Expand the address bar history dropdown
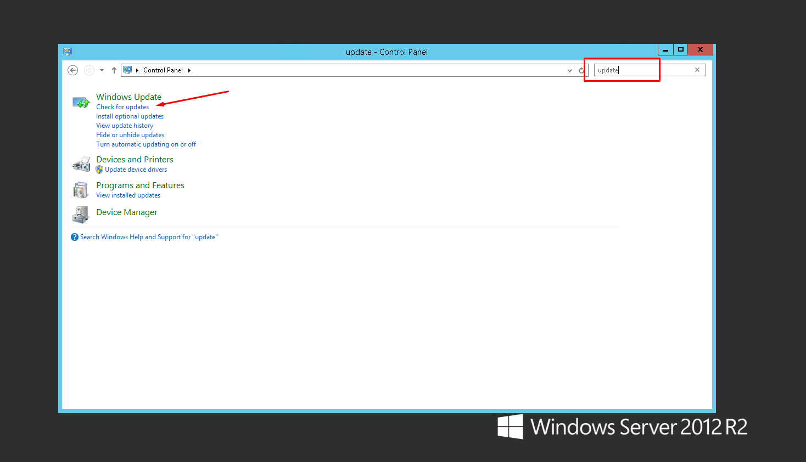 click(569, 70)
